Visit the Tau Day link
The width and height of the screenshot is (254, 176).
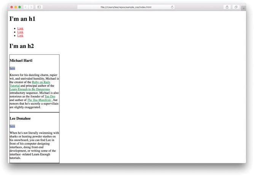click(x=50, y=97)
